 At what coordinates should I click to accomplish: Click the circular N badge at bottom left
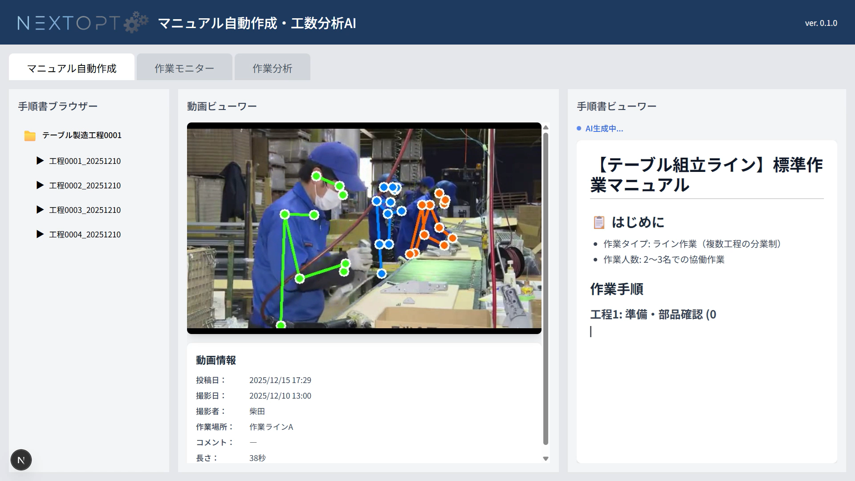(x=21, y=459)
